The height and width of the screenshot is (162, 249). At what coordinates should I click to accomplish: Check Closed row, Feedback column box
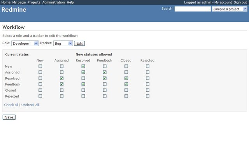pos(105,90)
